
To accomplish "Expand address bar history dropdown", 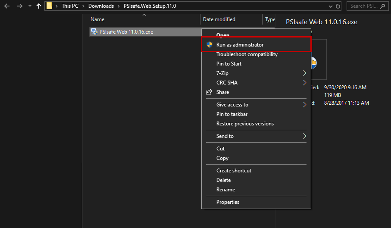I will (x=331, y=6).
